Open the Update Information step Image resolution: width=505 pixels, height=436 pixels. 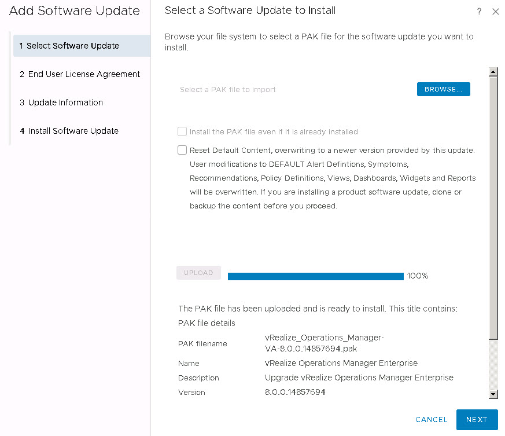pos(65,102)
